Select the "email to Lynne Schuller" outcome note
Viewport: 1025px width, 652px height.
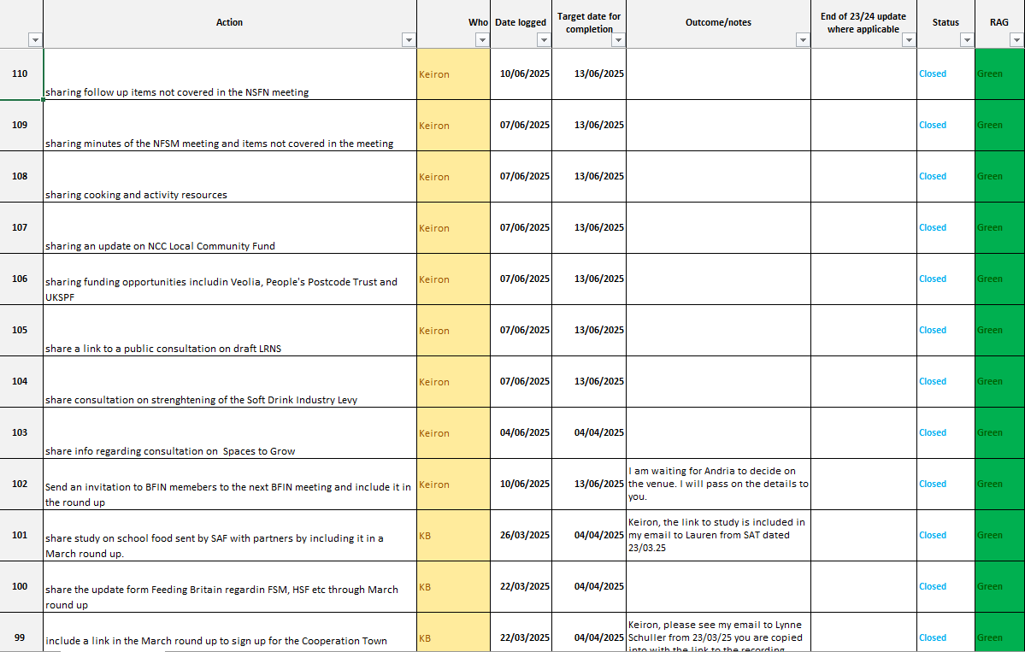[718, 632]
